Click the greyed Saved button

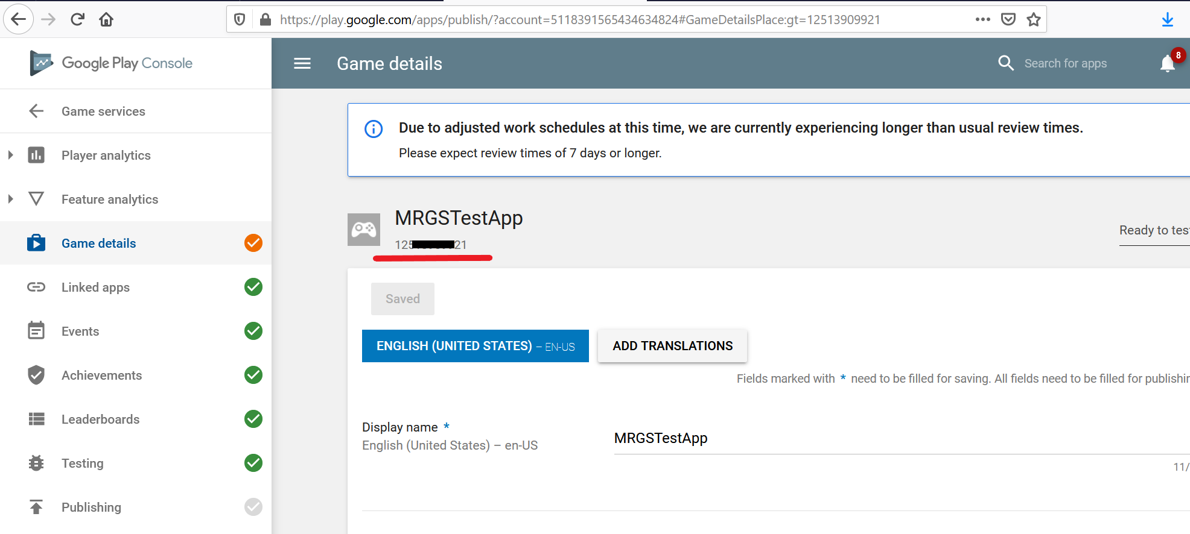(402, 299)
